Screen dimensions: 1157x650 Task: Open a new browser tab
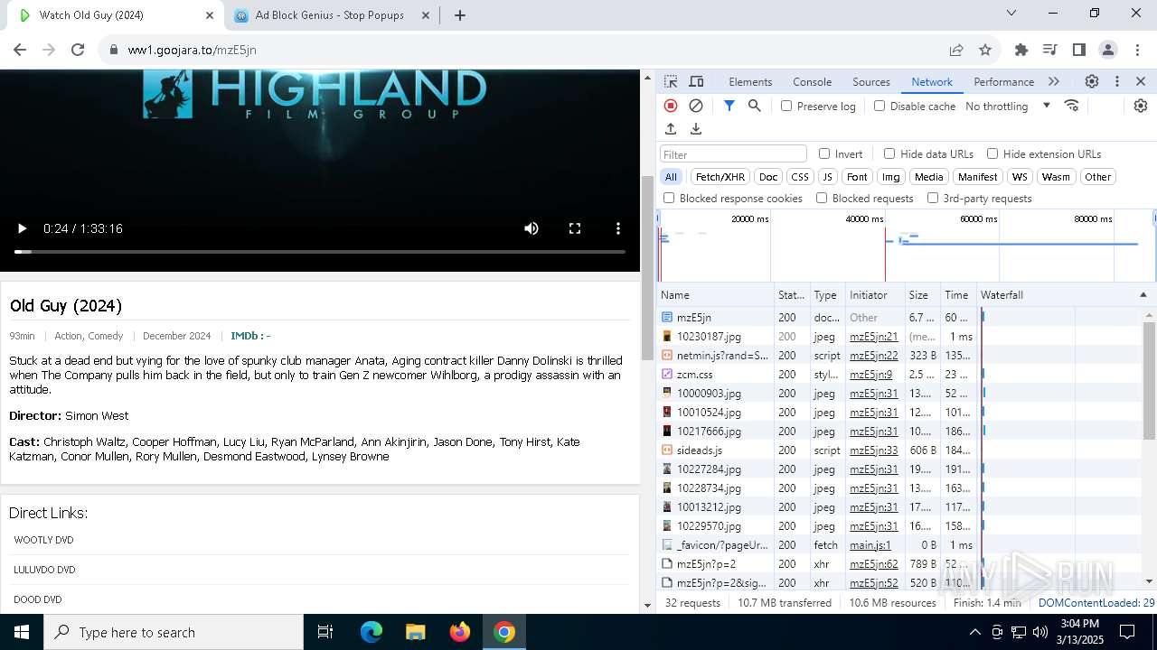click(460, 15)
